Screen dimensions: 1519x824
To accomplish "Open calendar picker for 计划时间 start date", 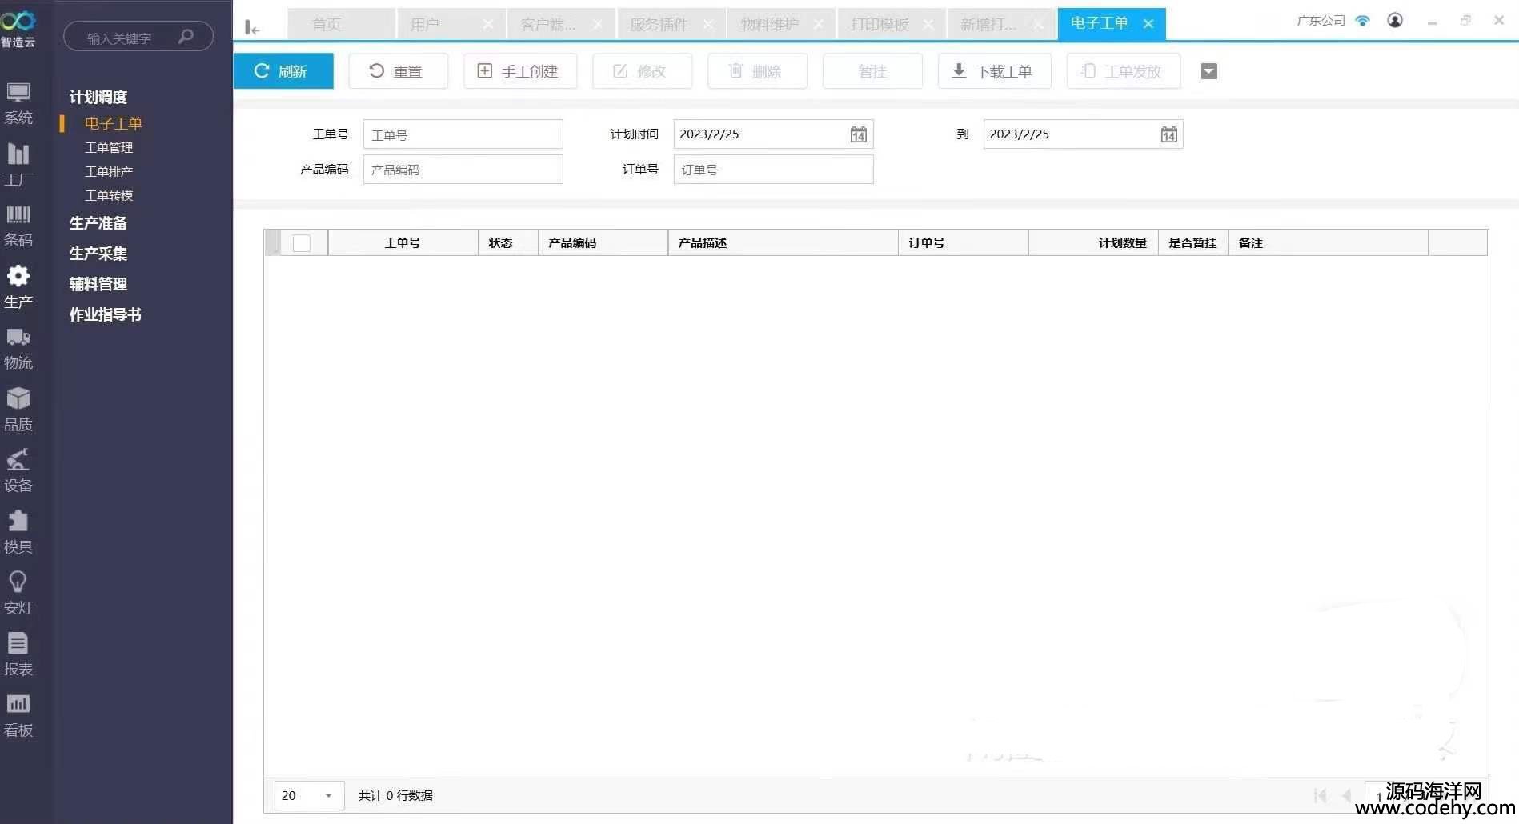I will pyautogui.click(x=858, y=134).
